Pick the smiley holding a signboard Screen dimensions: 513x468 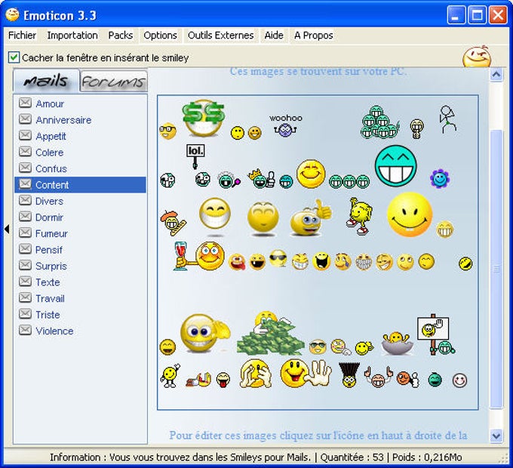[436, 334]
